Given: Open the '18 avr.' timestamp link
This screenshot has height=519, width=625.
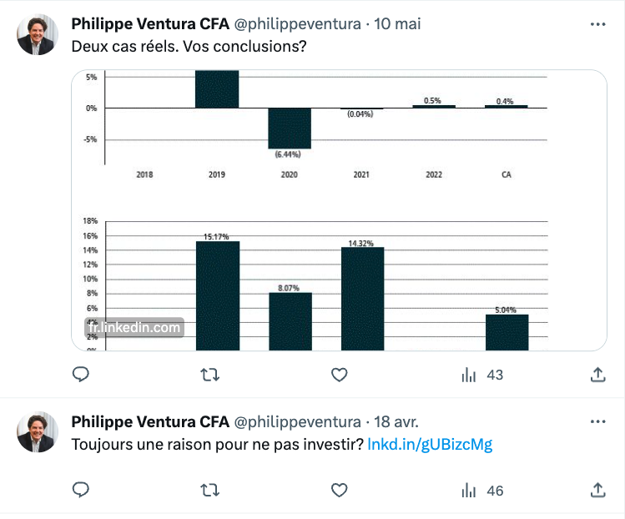Looking at the screenshot, I should pos(396,421).
